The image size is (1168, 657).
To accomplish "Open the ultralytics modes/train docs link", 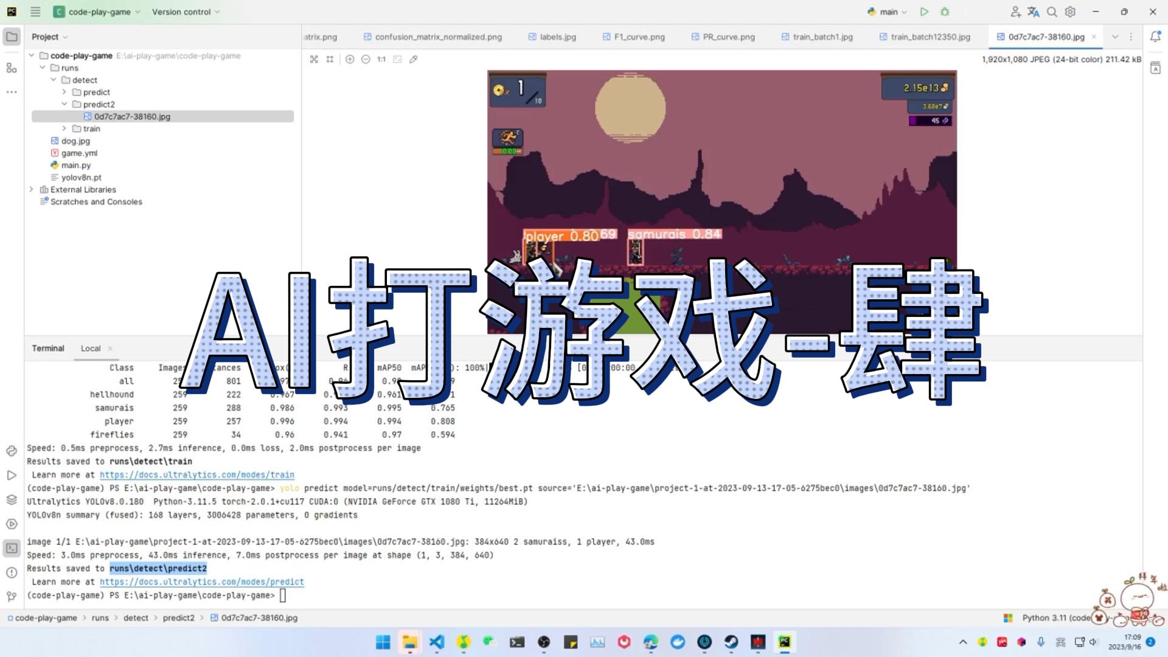I will (197, 474).
